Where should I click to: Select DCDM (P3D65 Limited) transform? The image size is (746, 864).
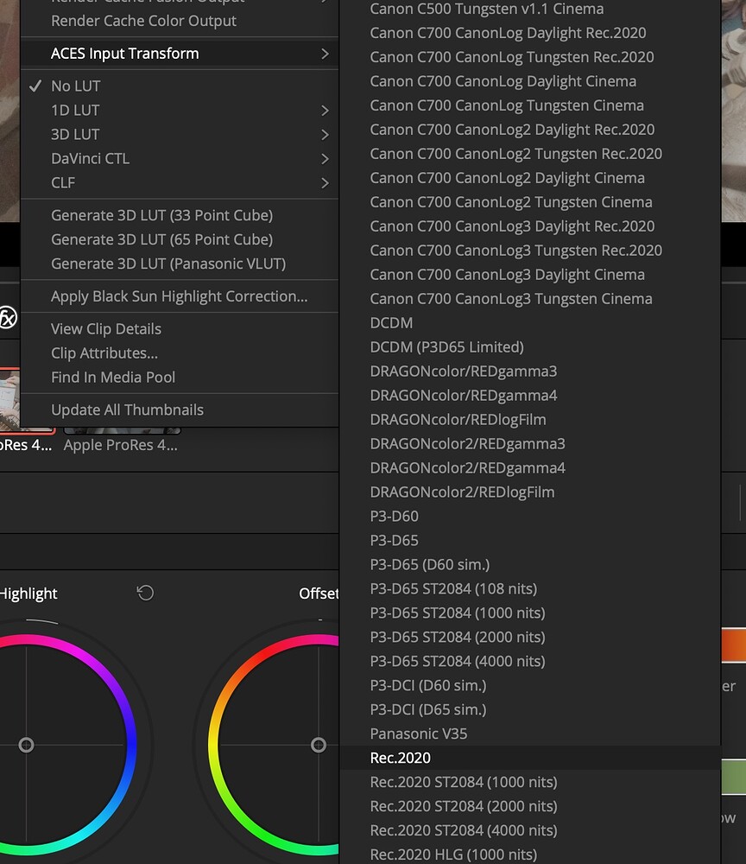point(446,347)
